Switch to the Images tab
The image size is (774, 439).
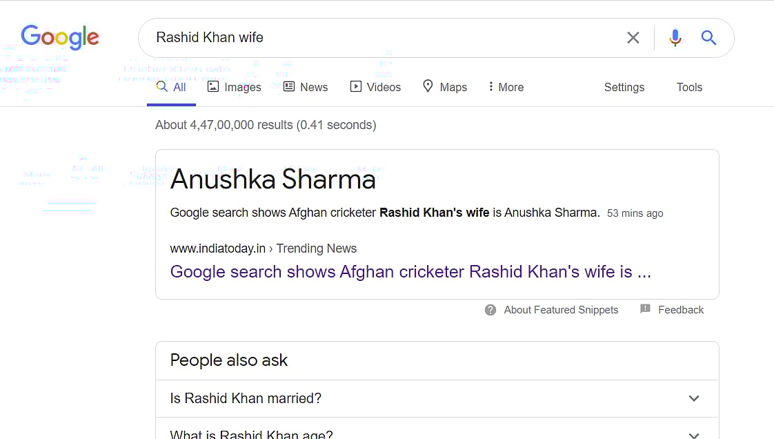(x=235, y=87)
